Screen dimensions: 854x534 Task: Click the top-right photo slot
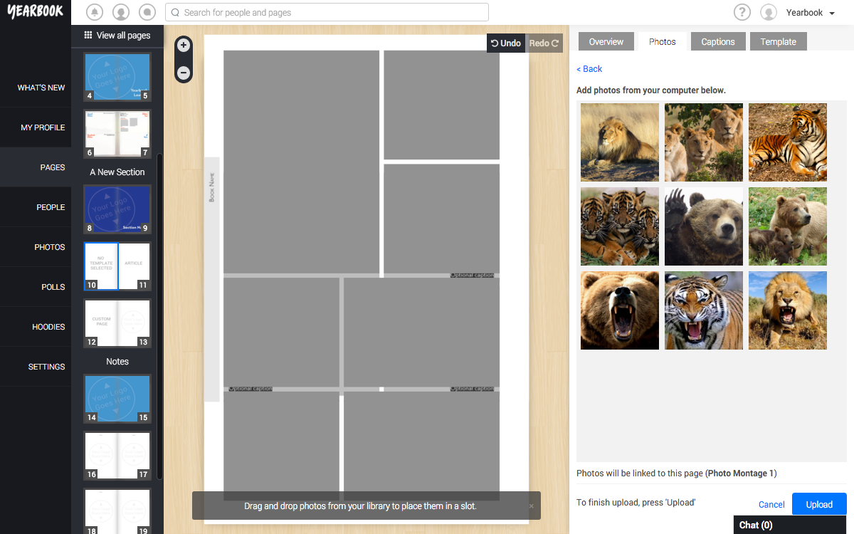441,105
